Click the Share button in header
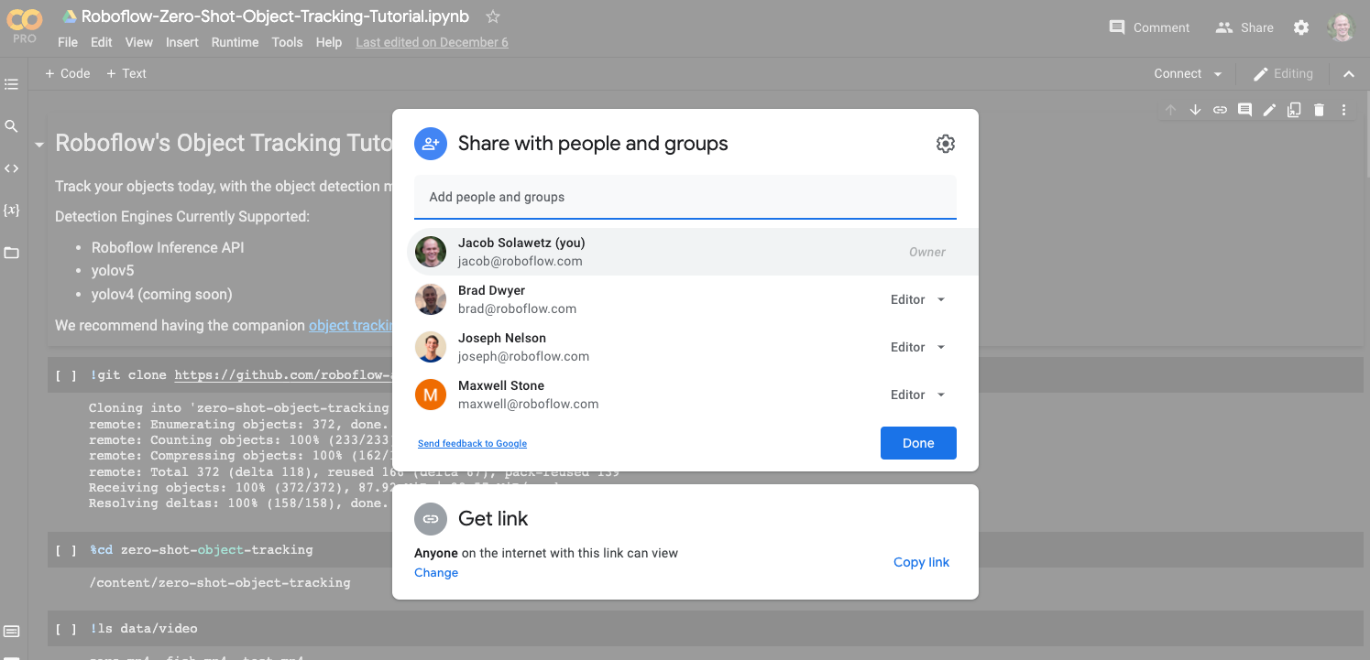This screenshot has height=660, width=1370. (1244, 27)
